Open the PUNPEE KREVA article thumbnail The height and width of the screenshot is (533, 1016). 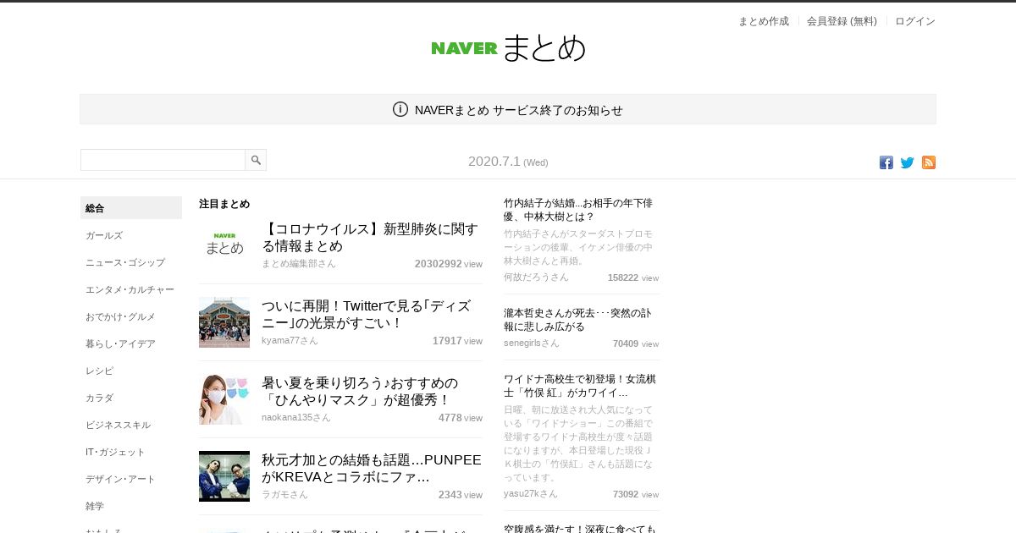pos(224,476)
